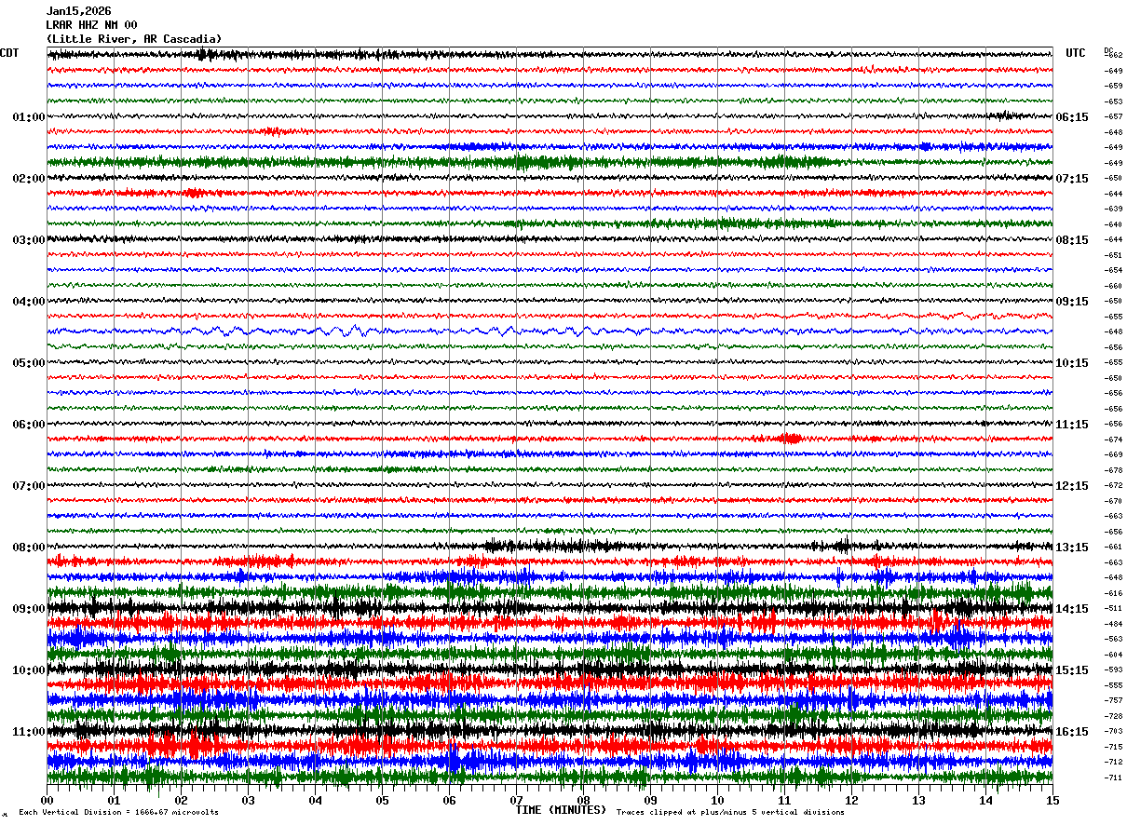Click the 10:15 UTC time label
The height and width of the screenshot is (825, 1127).
click(1072, 363)
